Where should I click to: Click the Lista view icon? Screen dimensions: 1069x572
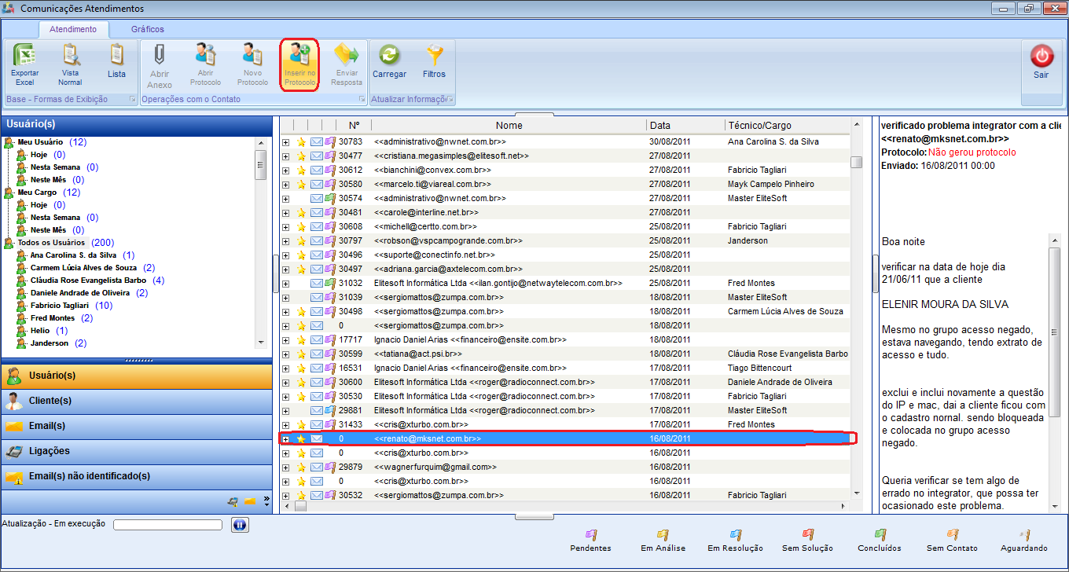click(116, 57)
